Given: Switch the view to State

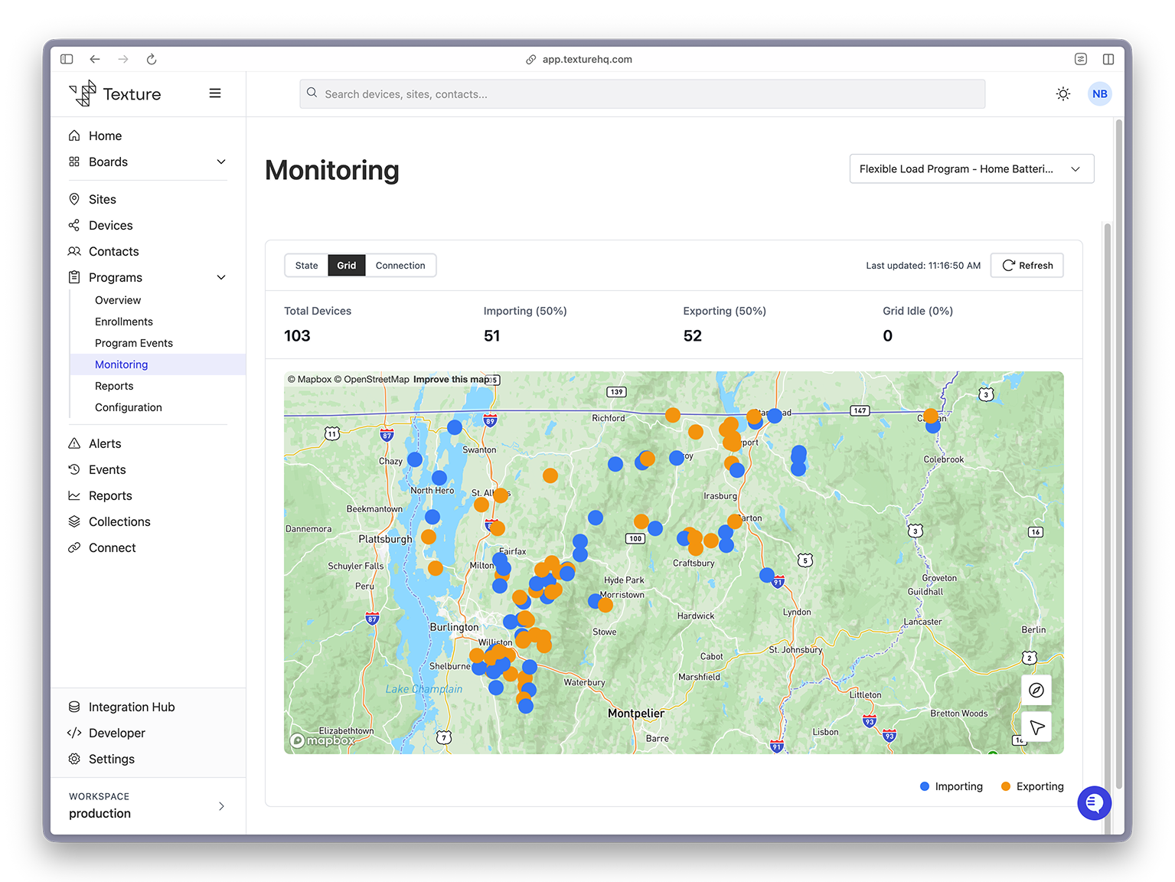Looking at the screenshot, I should pos(306,265).
